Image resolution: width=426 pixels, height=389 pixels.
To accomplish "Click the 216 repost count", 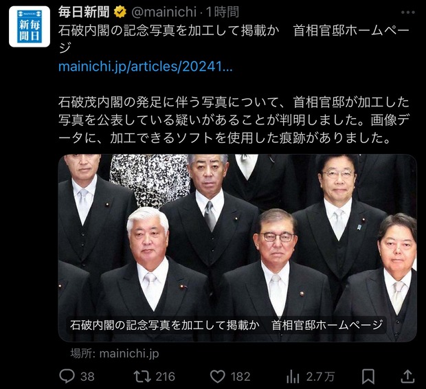I will (x=165, y=377).
